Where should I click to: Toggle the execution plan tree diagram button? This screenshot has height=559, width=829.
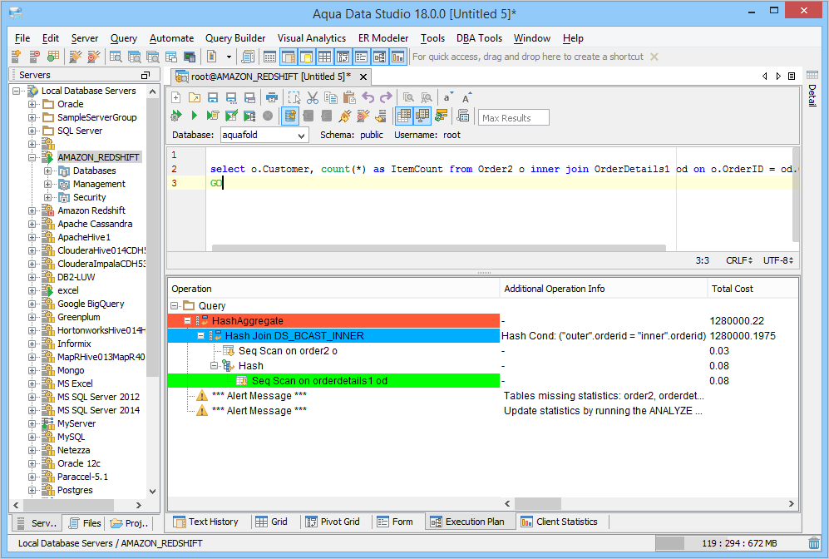(x=422, y=116)
